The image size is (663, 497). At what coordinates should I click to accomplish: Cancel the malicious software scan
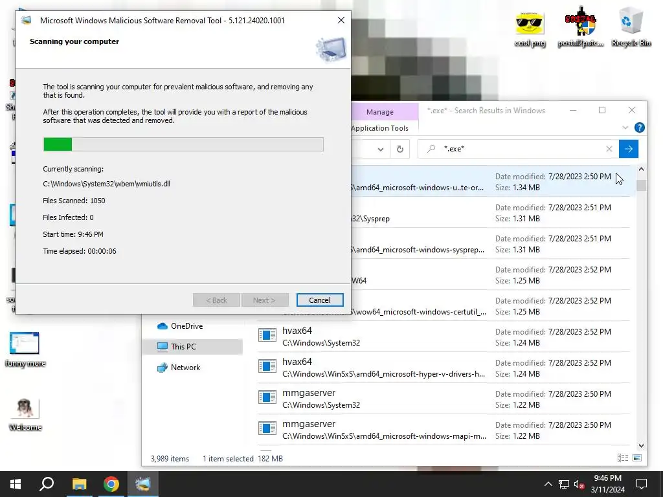320,300
